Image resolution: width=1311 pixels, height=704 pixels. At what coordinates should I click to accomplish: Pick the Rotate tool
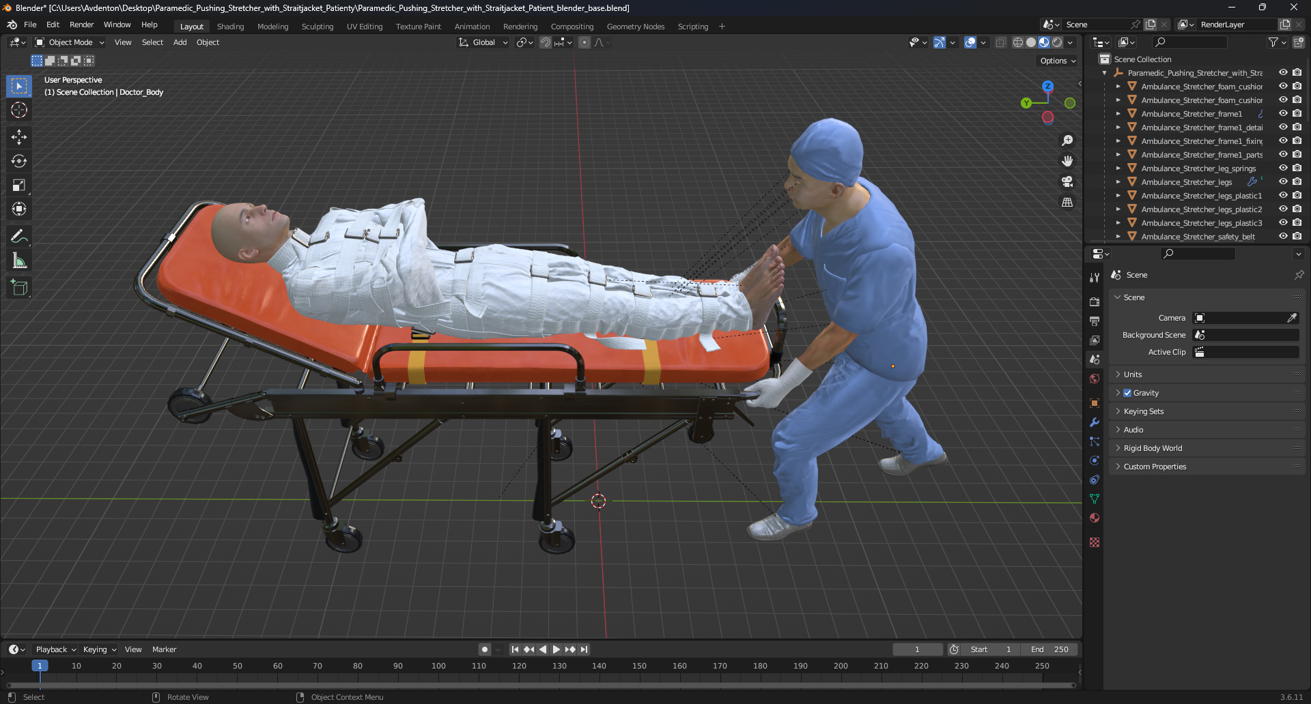click(x=19, y=161)
